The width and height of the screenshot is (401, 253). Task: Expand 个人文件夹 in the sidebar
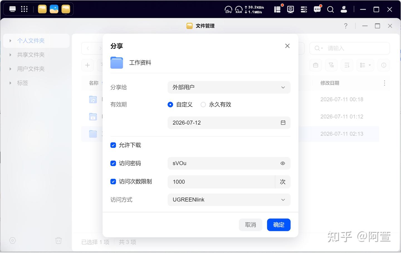point(10,41)
